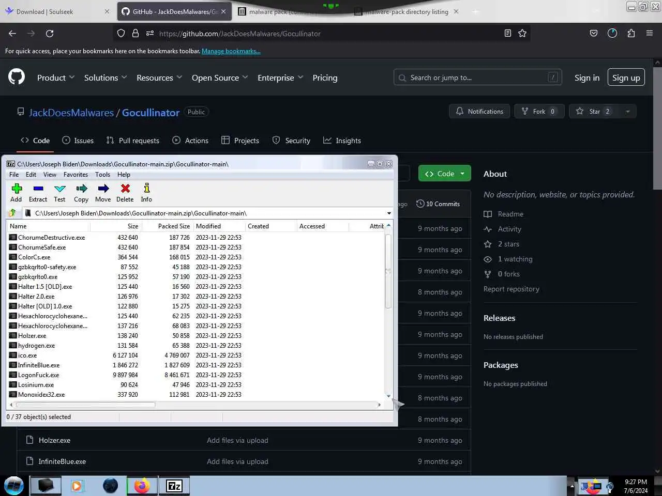662x496 pixels.
Task: Click the red Delete icon in 7-Zip
Action: 125,189
